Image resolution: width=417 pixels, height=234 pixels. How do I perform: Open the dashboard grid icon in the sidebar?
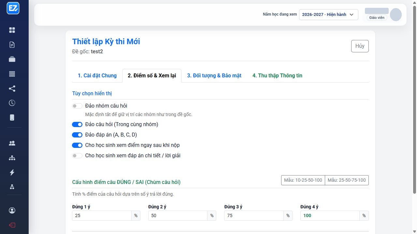click(x=12, y=30)
